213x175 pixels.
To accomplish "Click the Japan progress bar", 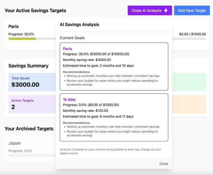I will (32, 155).
